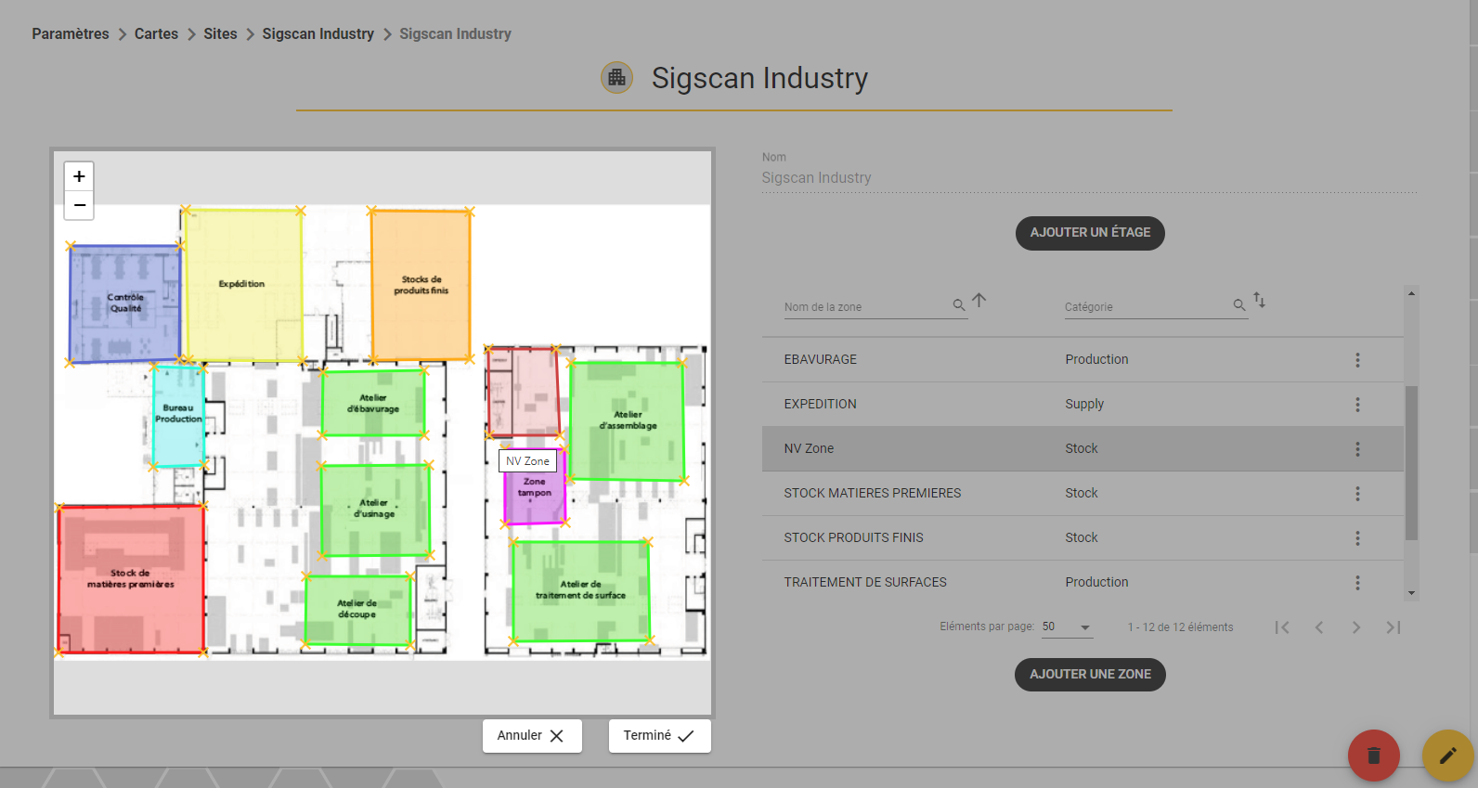Go to last page of zones
Screen dimensions: 1478x788
point(1394,627)
